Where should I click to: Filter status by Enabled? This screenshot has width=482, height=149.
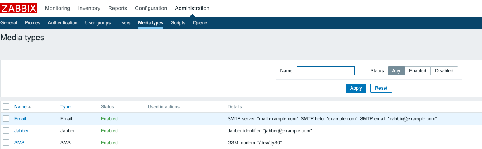point(418,71)
